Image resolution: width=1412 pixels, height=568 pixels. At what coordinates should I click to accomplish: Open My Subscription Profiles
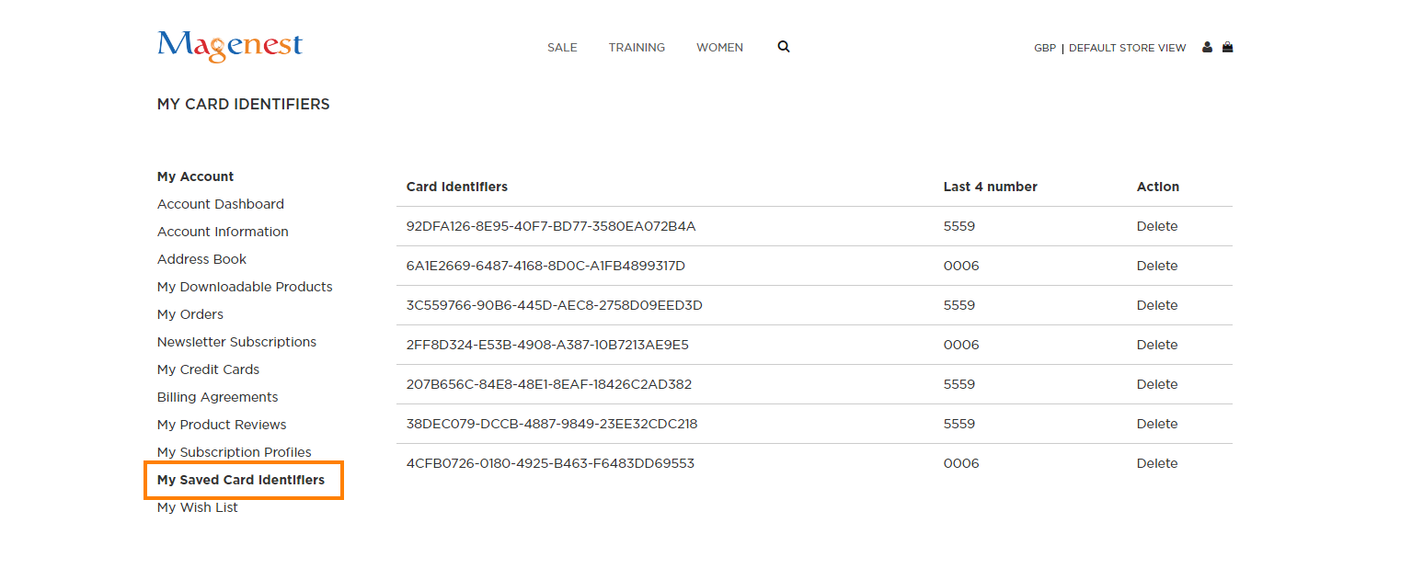pos(234,451)
